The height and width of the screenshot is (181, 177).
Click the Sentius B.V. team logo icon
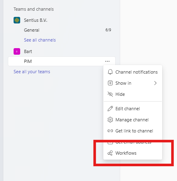point(17,20)
